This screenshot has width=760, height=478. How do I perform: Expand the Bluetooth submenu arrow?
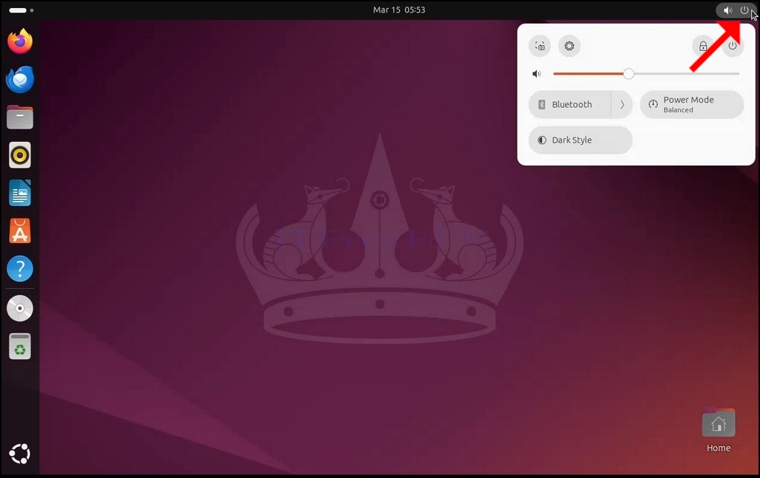[622, 105]
